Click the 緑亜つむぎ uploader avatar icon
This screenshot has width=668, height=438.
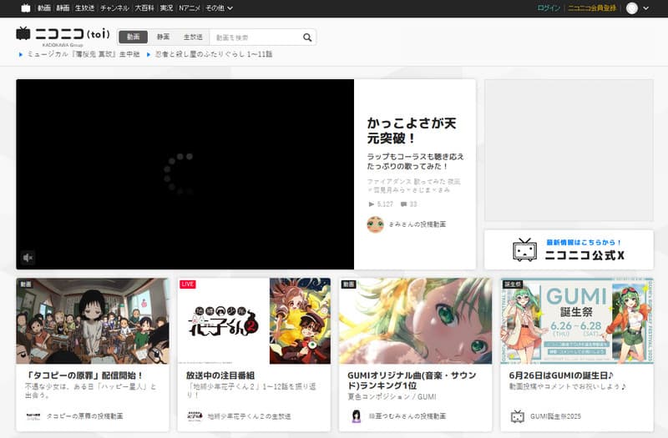[x=357, y=415]
